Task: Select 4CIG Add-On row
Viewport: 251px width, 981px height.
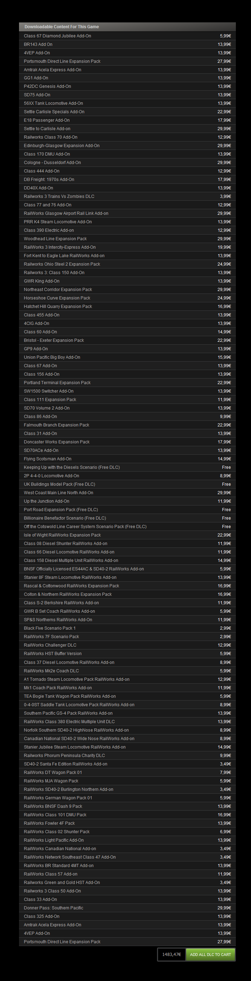Action: (x=127, y=323)
